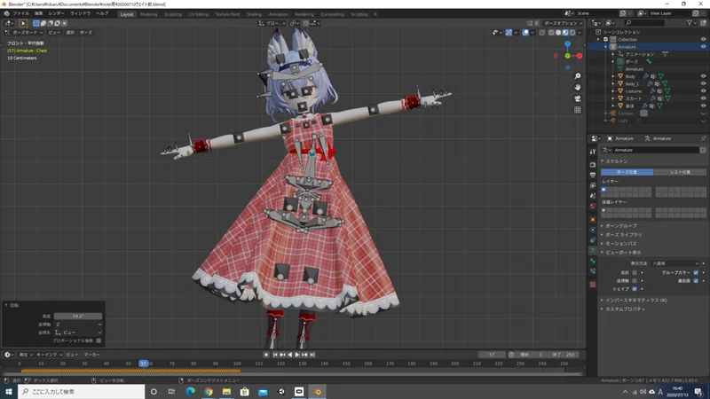
Task: Hide the Armature object in outliner
Action: (x=703, y=47)
